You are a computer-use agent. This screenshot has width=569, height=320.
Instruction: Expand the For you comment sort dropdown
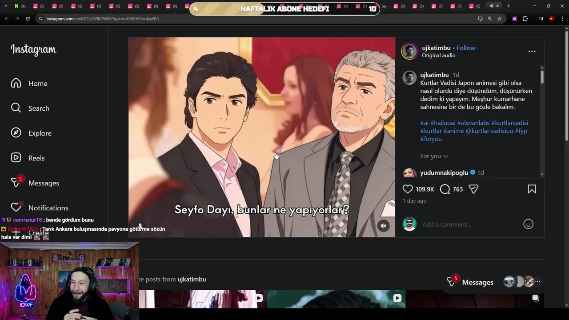[434, 156]
